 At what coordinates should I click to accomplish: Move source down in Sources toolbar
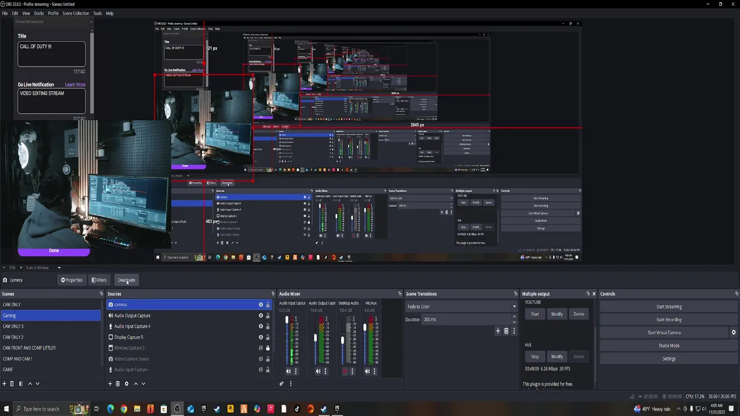[x=143, y=384]
